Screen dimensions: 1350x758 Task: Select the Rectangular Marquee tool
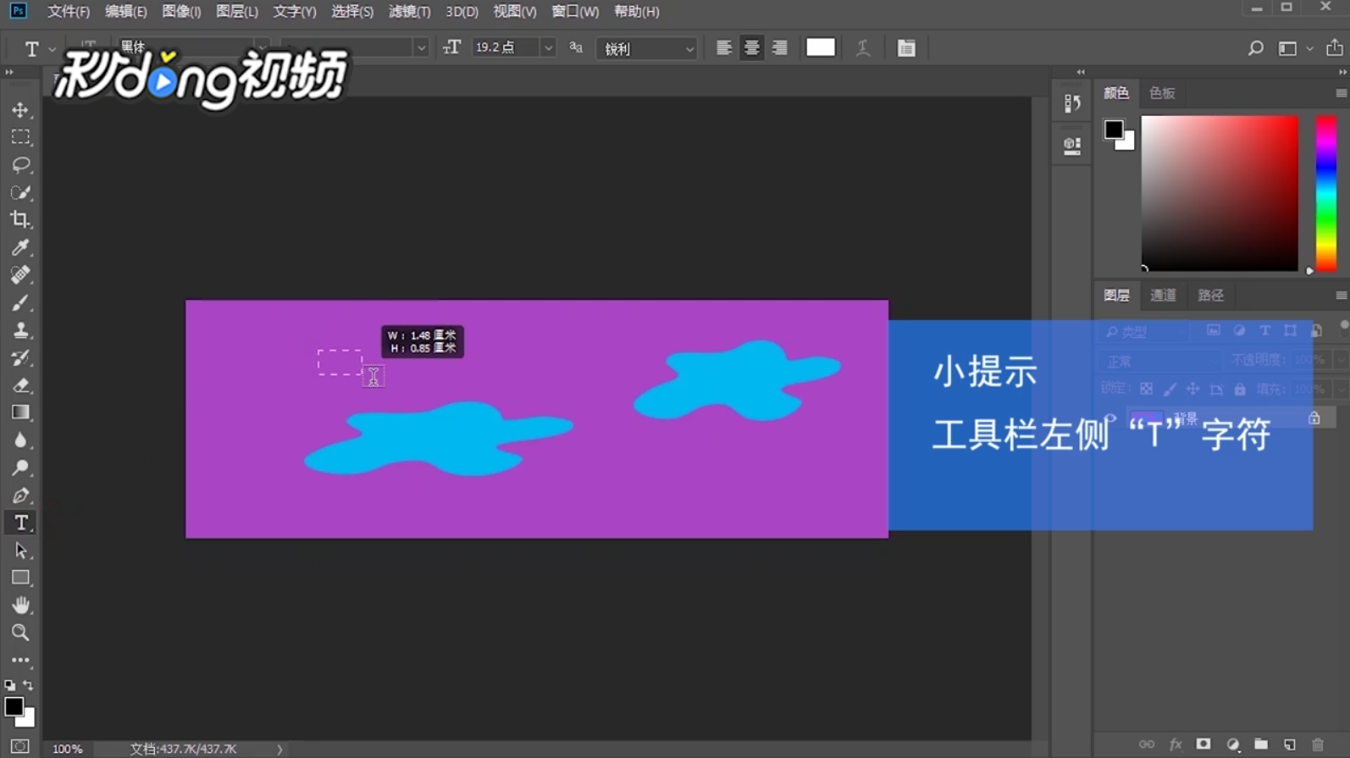20,137
